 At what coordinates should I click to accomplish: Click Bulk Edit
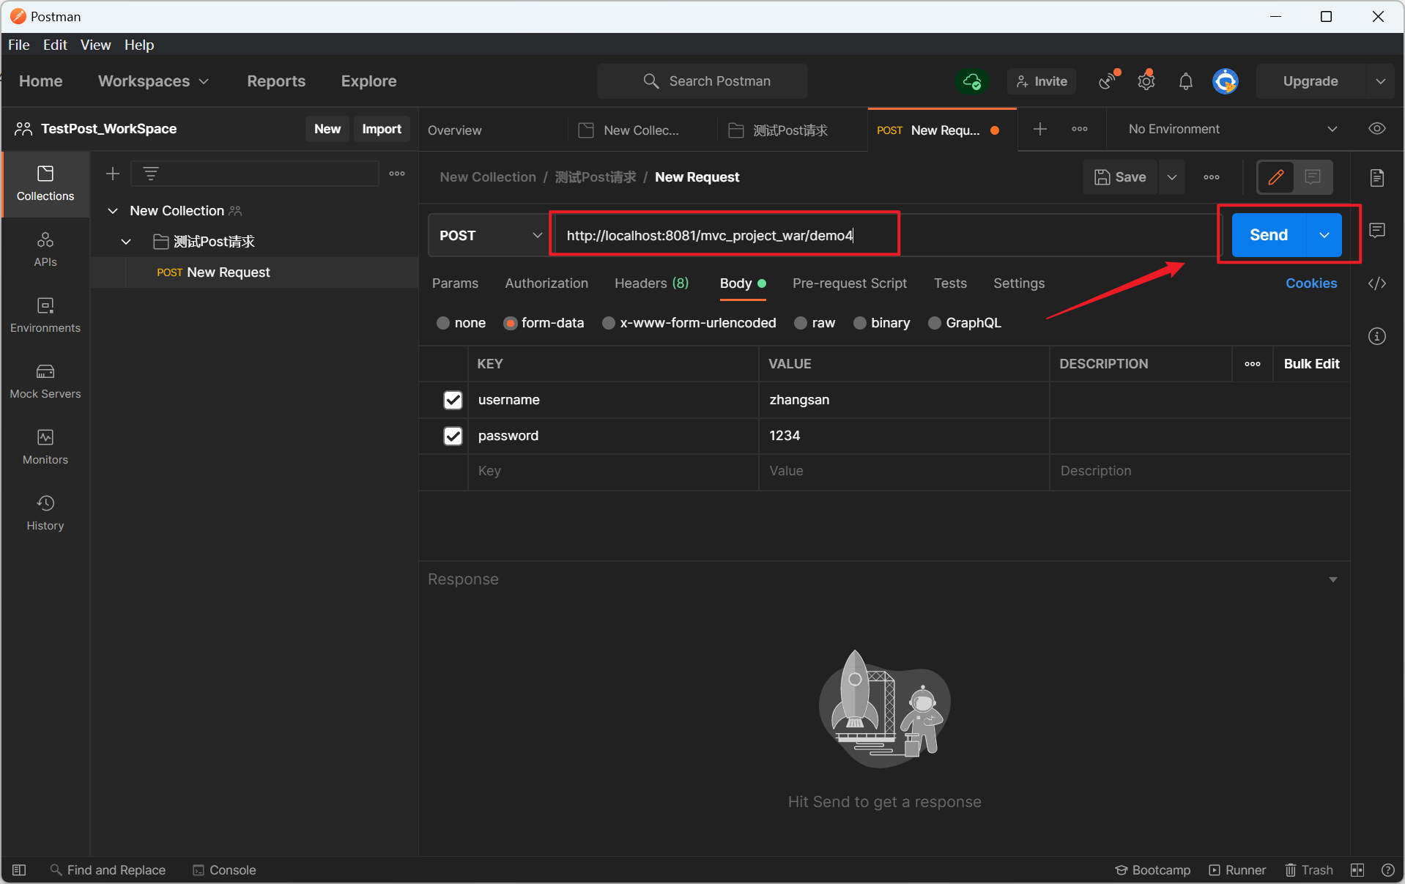pos(1311,364)
